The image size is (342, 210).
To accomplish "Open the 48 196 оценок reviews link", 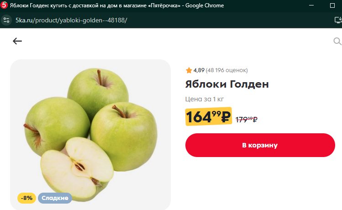I will (226, 70).
